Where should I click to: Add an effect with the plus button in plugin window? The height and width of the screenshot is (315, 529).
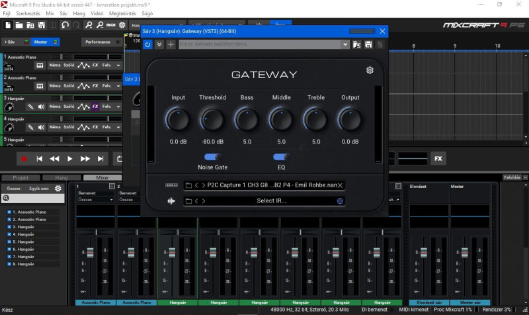click(x=171, y=44)
